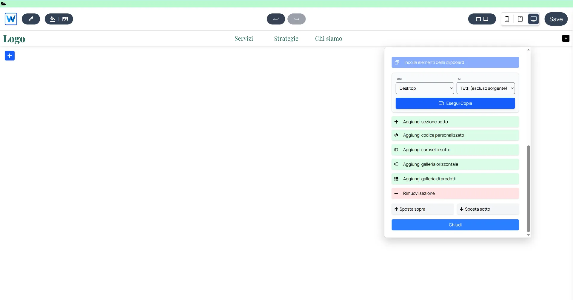573x300 pixels.
Task: Switch to tablet preview
Action: coord(520,19)
